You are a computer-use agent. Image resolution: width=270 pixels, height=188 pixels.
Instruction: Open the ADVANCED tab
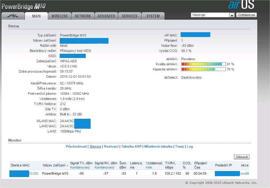106,16
